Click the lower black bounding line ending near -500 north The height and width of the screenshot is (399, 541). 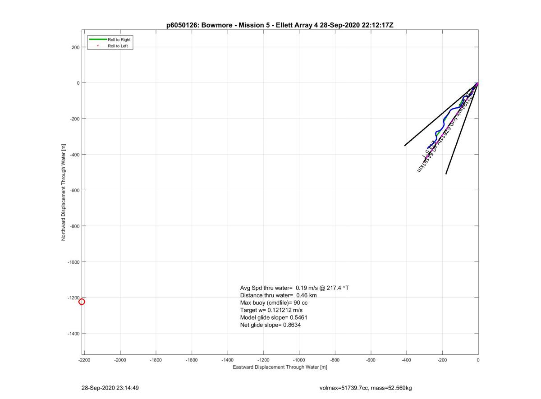(x=462, y=128)
